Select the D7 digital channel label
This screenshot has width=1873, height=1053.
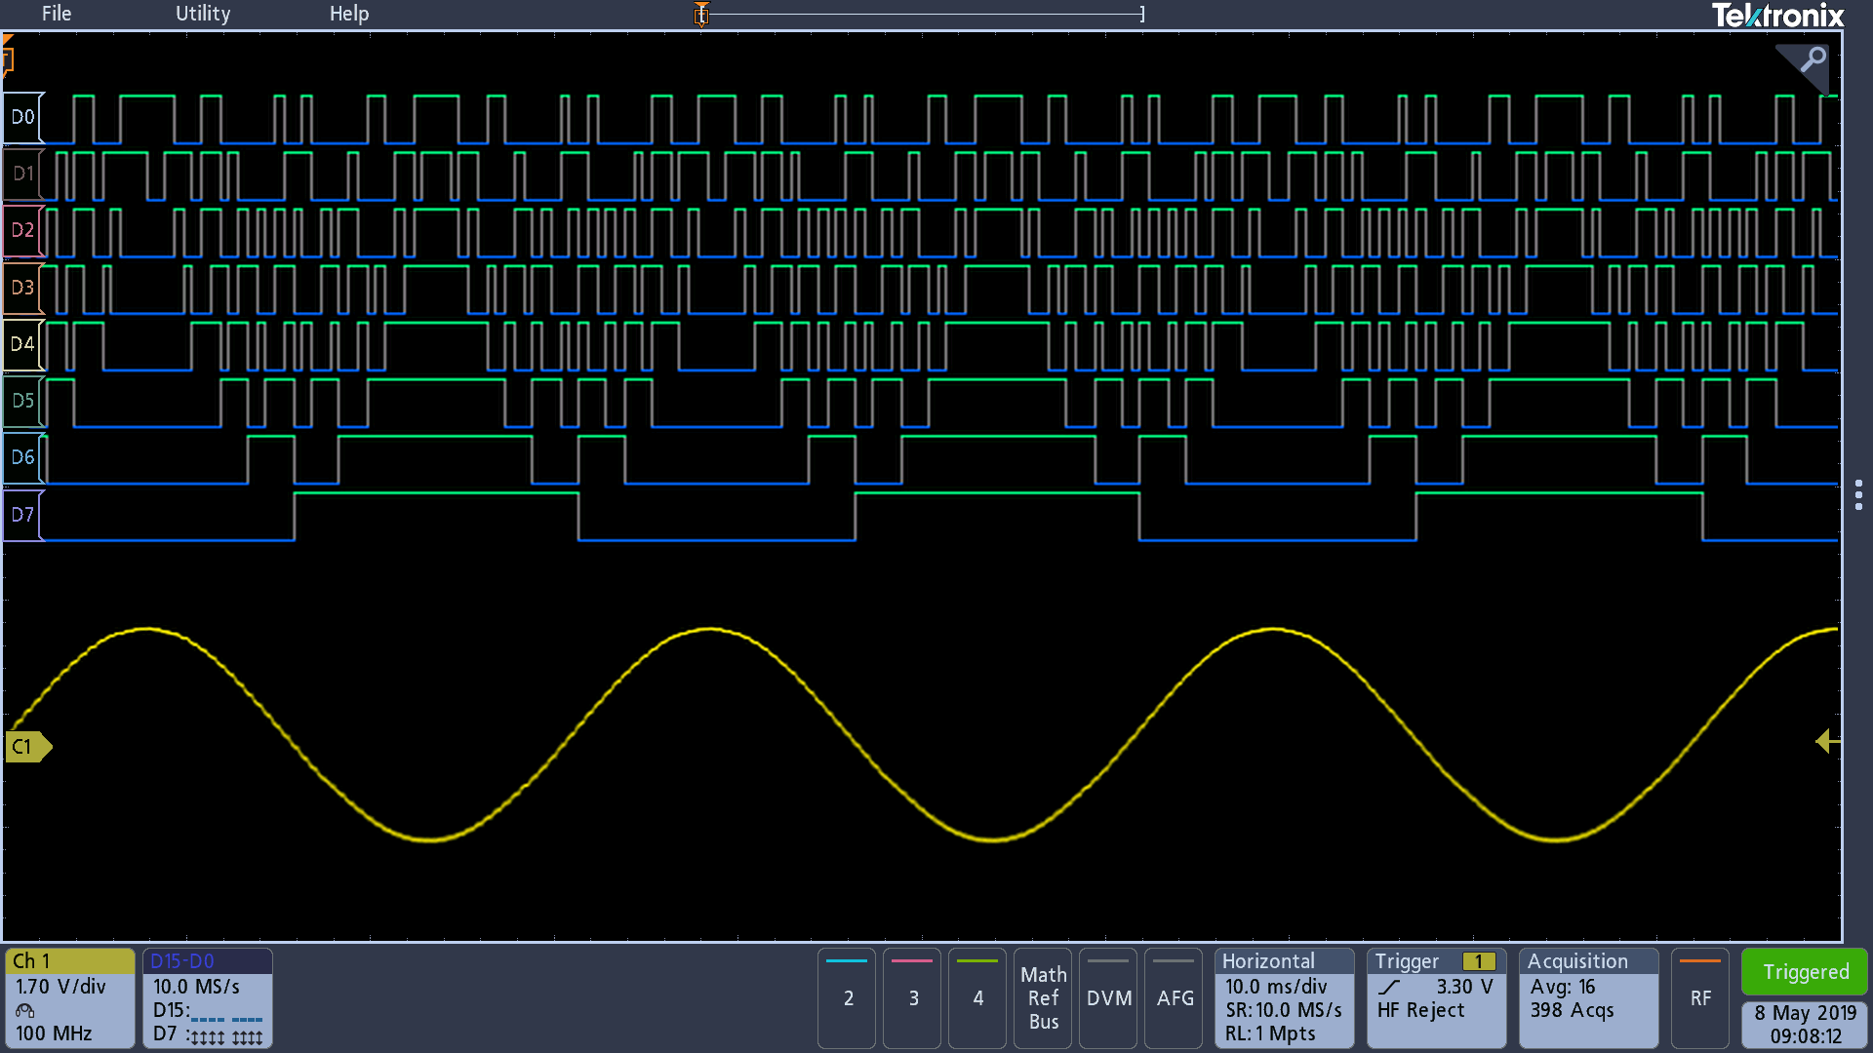click(22, 515)
